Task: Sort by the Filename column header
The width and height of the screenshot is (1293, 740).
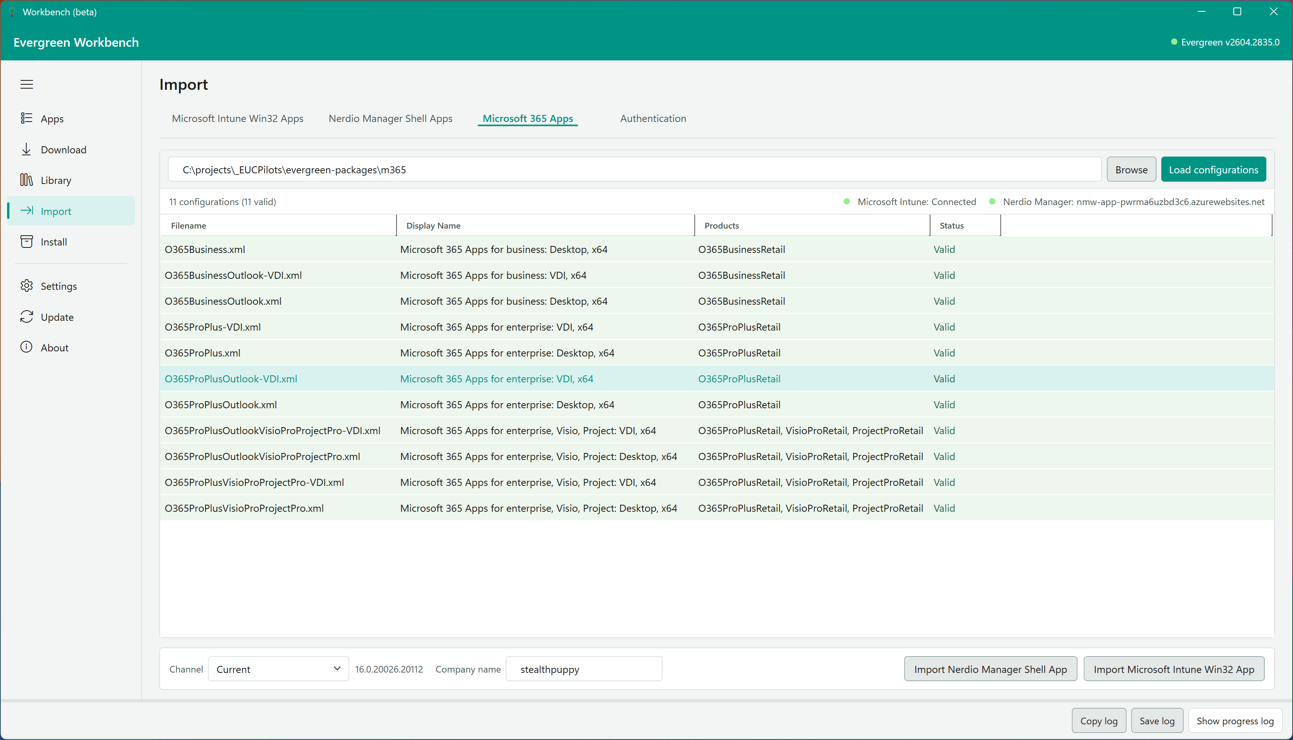Action: pyautogui.click(x=278, y=225)
